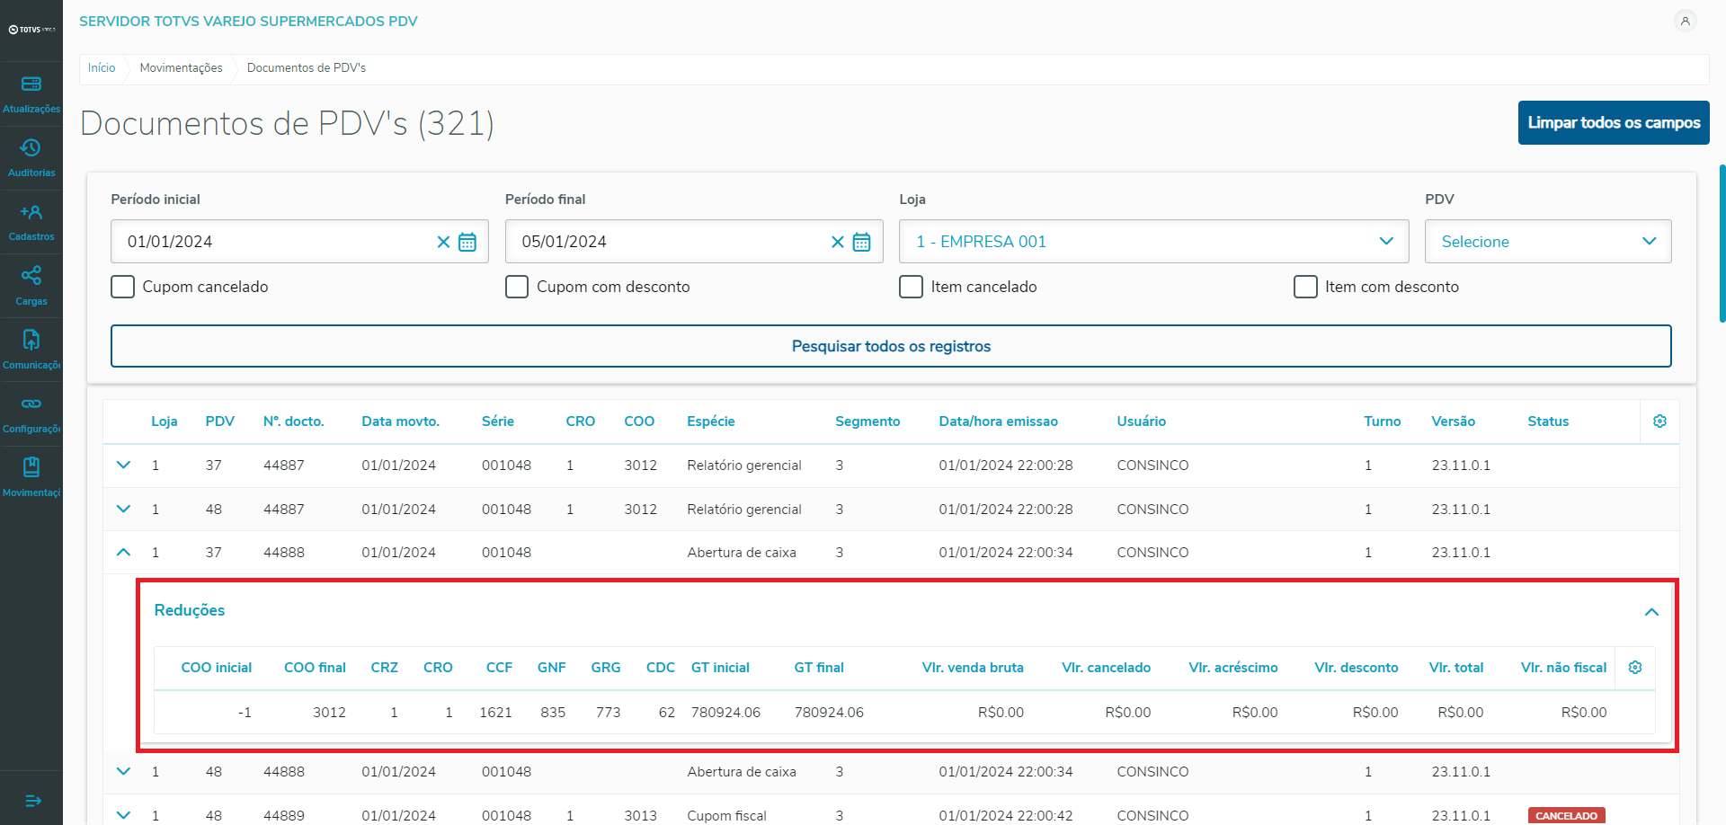1726x825 pixels.
Task: Click the Cupom fiscal cell
Action: 726,816
